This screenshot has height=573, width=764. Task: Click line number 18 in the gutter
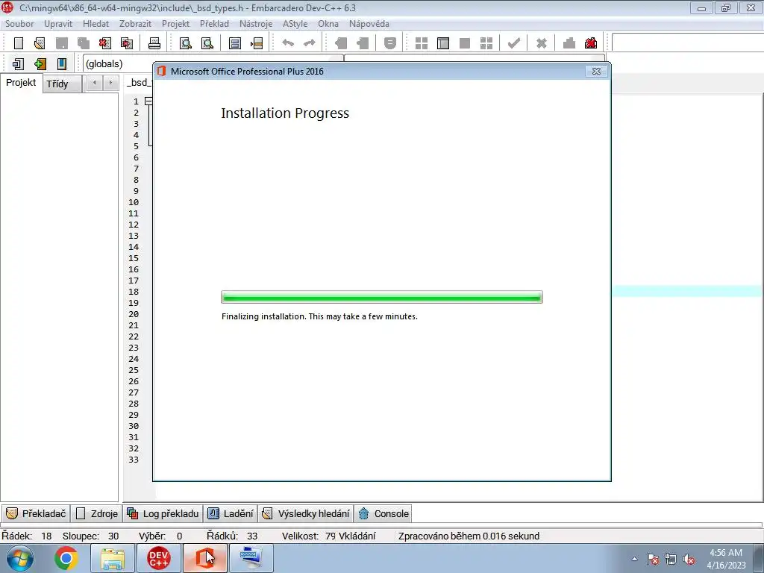pos(134,292)
